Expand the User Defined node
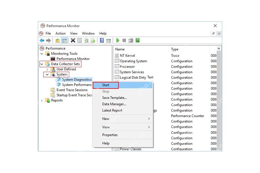The image size is (260, 173). pos(47,69)
